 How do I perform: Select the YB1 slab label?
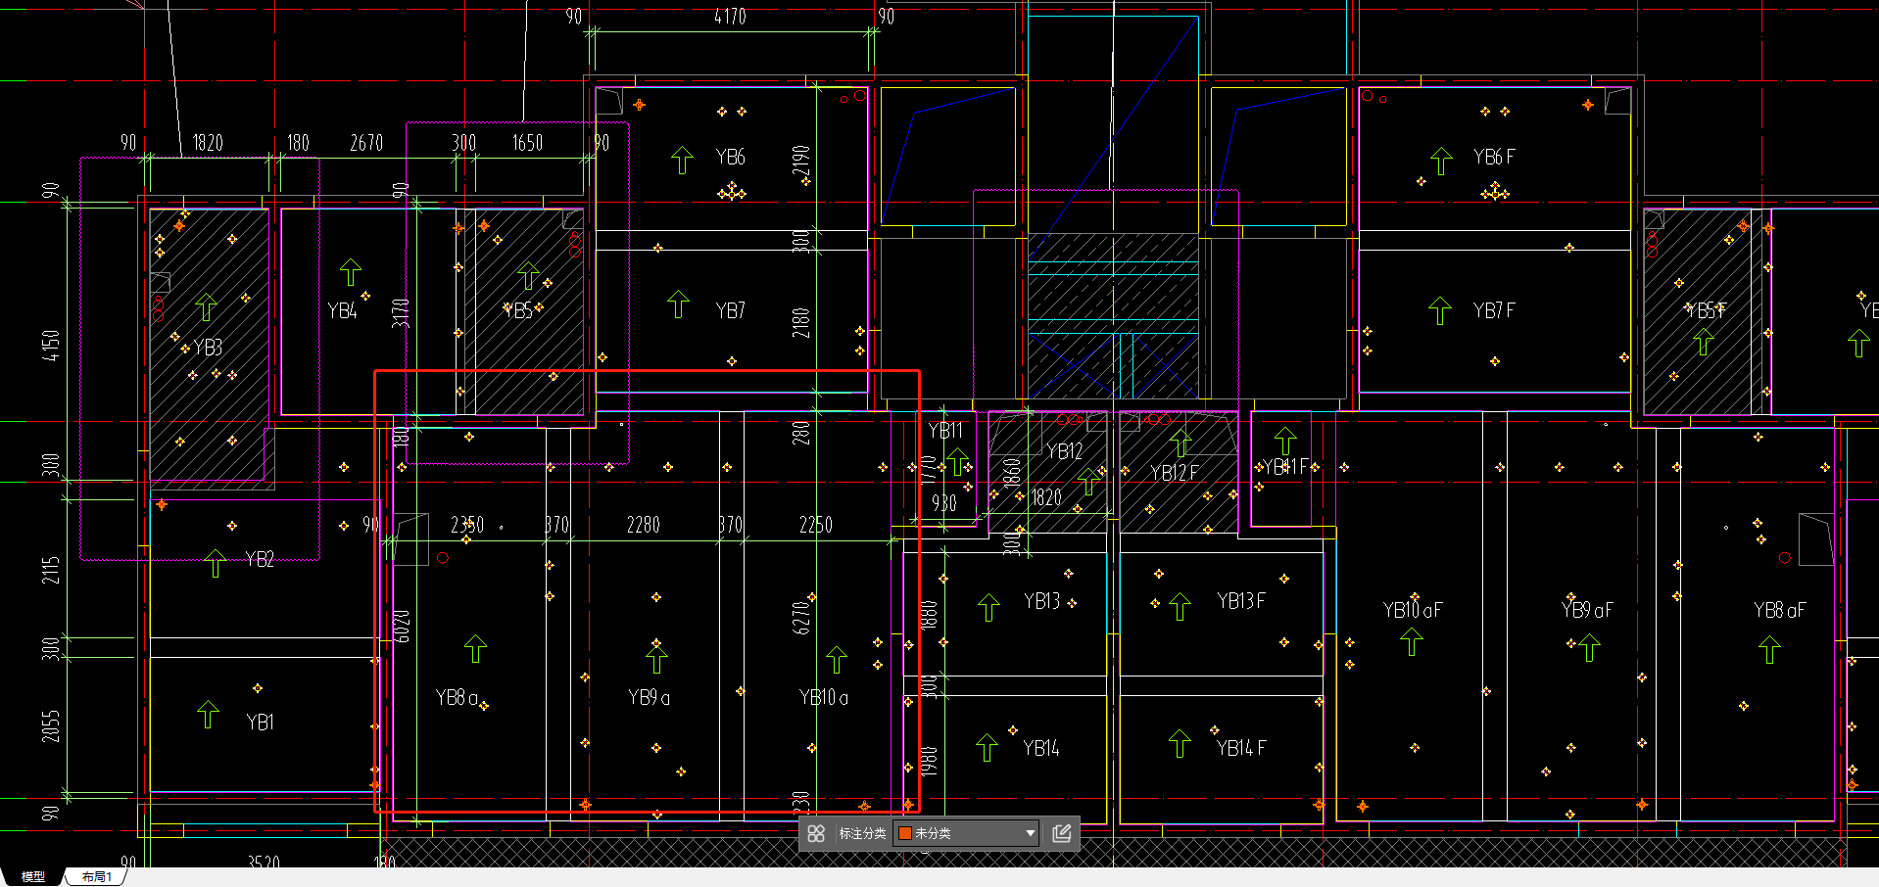[x=260, y=723]
